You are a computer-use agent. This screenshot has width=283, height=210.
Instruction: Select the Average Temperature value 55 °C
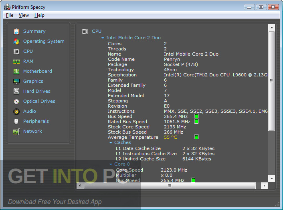[x=170, y=138]
